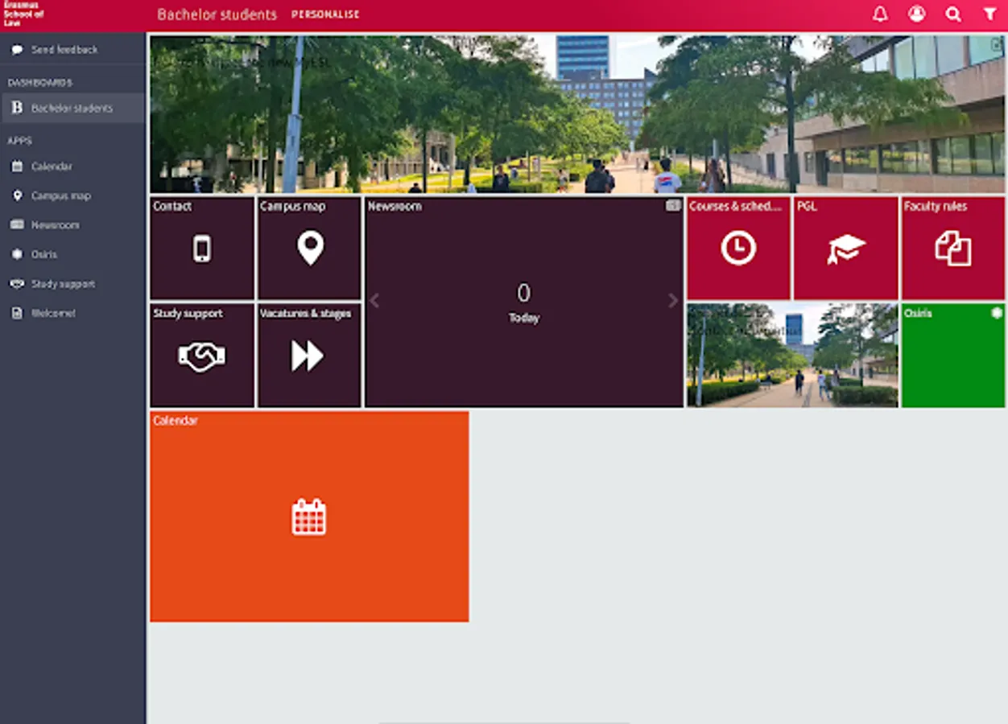This screenshot has height=724, width=1008.
Task: Click the PERSONALISE button
Action: tap(326, 14)
